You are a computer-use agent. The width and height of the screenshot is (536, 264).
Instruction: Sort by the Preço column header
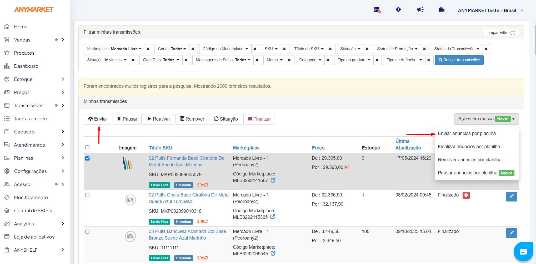318,148
